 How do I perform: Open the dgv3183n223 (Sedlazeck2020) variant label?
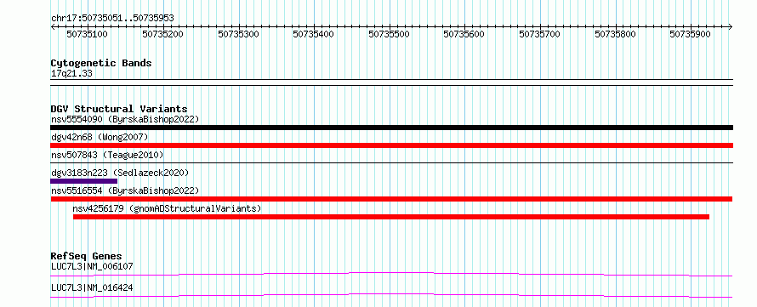[x=120, y=173]
